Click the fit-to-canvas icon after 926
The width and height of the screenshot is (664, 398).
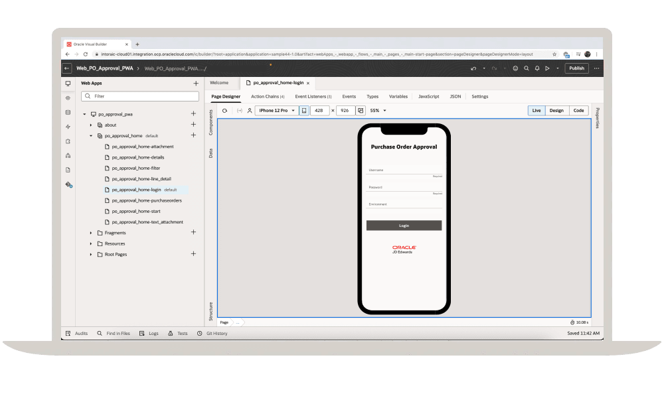tap(361, 110)
